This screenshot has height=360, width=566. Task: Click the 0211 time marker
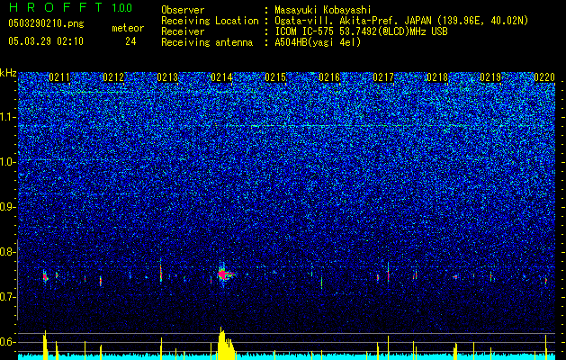pos(59,77)
